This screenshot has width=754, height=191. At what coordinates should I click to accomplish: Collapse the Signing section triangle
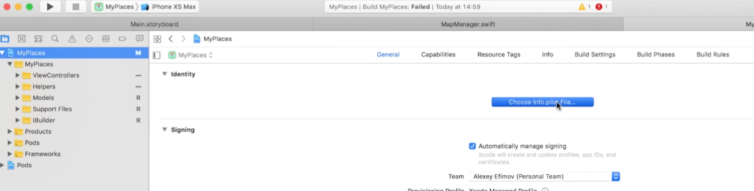click(165, 129)
